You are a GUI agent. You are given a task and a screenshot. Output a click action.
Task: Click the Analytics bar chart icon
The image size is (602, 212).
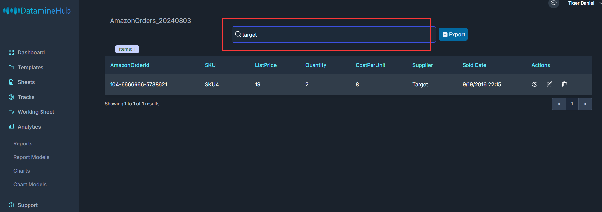[11, 127]
